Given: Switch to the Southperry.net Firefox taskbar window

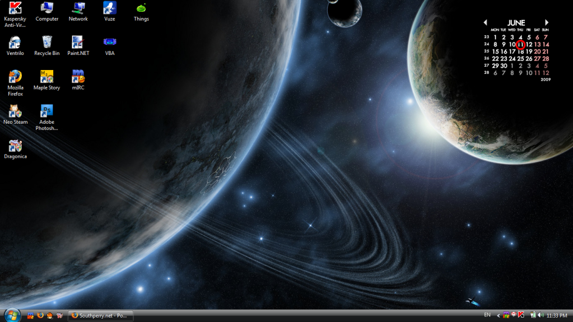Looking at the screenshot, I should pos(100,315).
